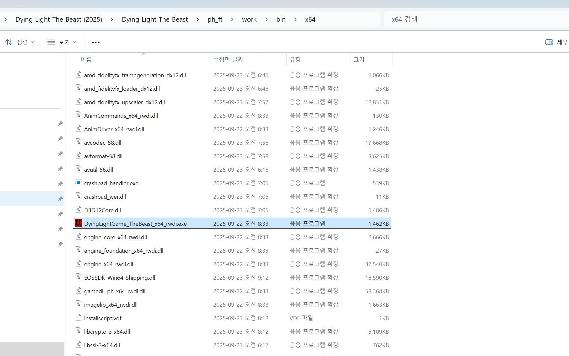This screenshot has width=569, height=356.
Task: Expand chevron after Dying Light The Beast (2025)
Action: 112,19
